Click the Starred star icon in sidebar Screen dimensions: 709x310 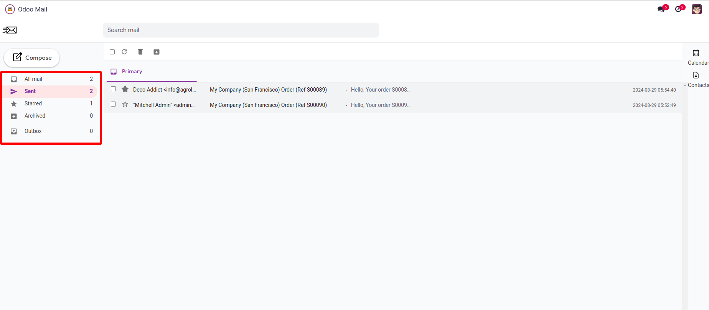pyautogui.click(x=14, y=104)
